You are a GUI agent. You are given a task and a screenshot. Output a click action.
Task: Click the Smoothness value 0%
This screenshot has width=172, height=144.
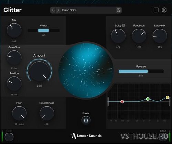[47, 124]
